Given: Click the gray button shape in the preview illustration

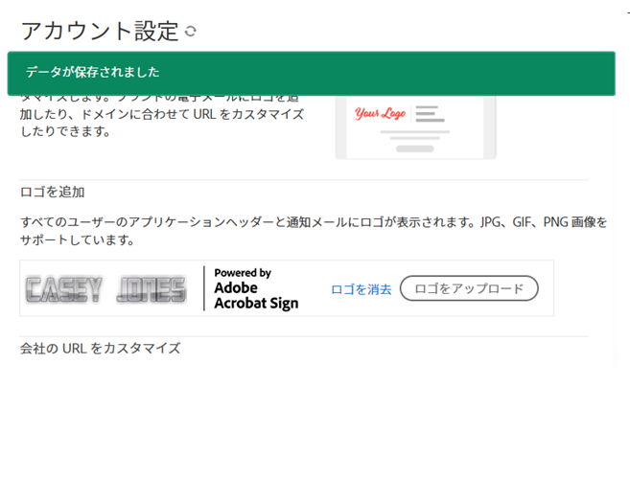Looking at the screenshot, I should 415,148.
